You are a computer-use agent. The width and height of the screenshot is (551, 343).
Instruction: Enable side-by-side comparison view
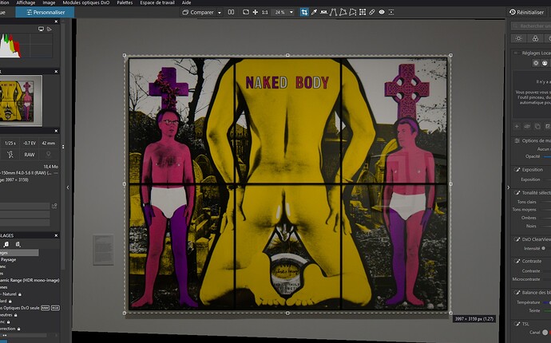(231, 12)
